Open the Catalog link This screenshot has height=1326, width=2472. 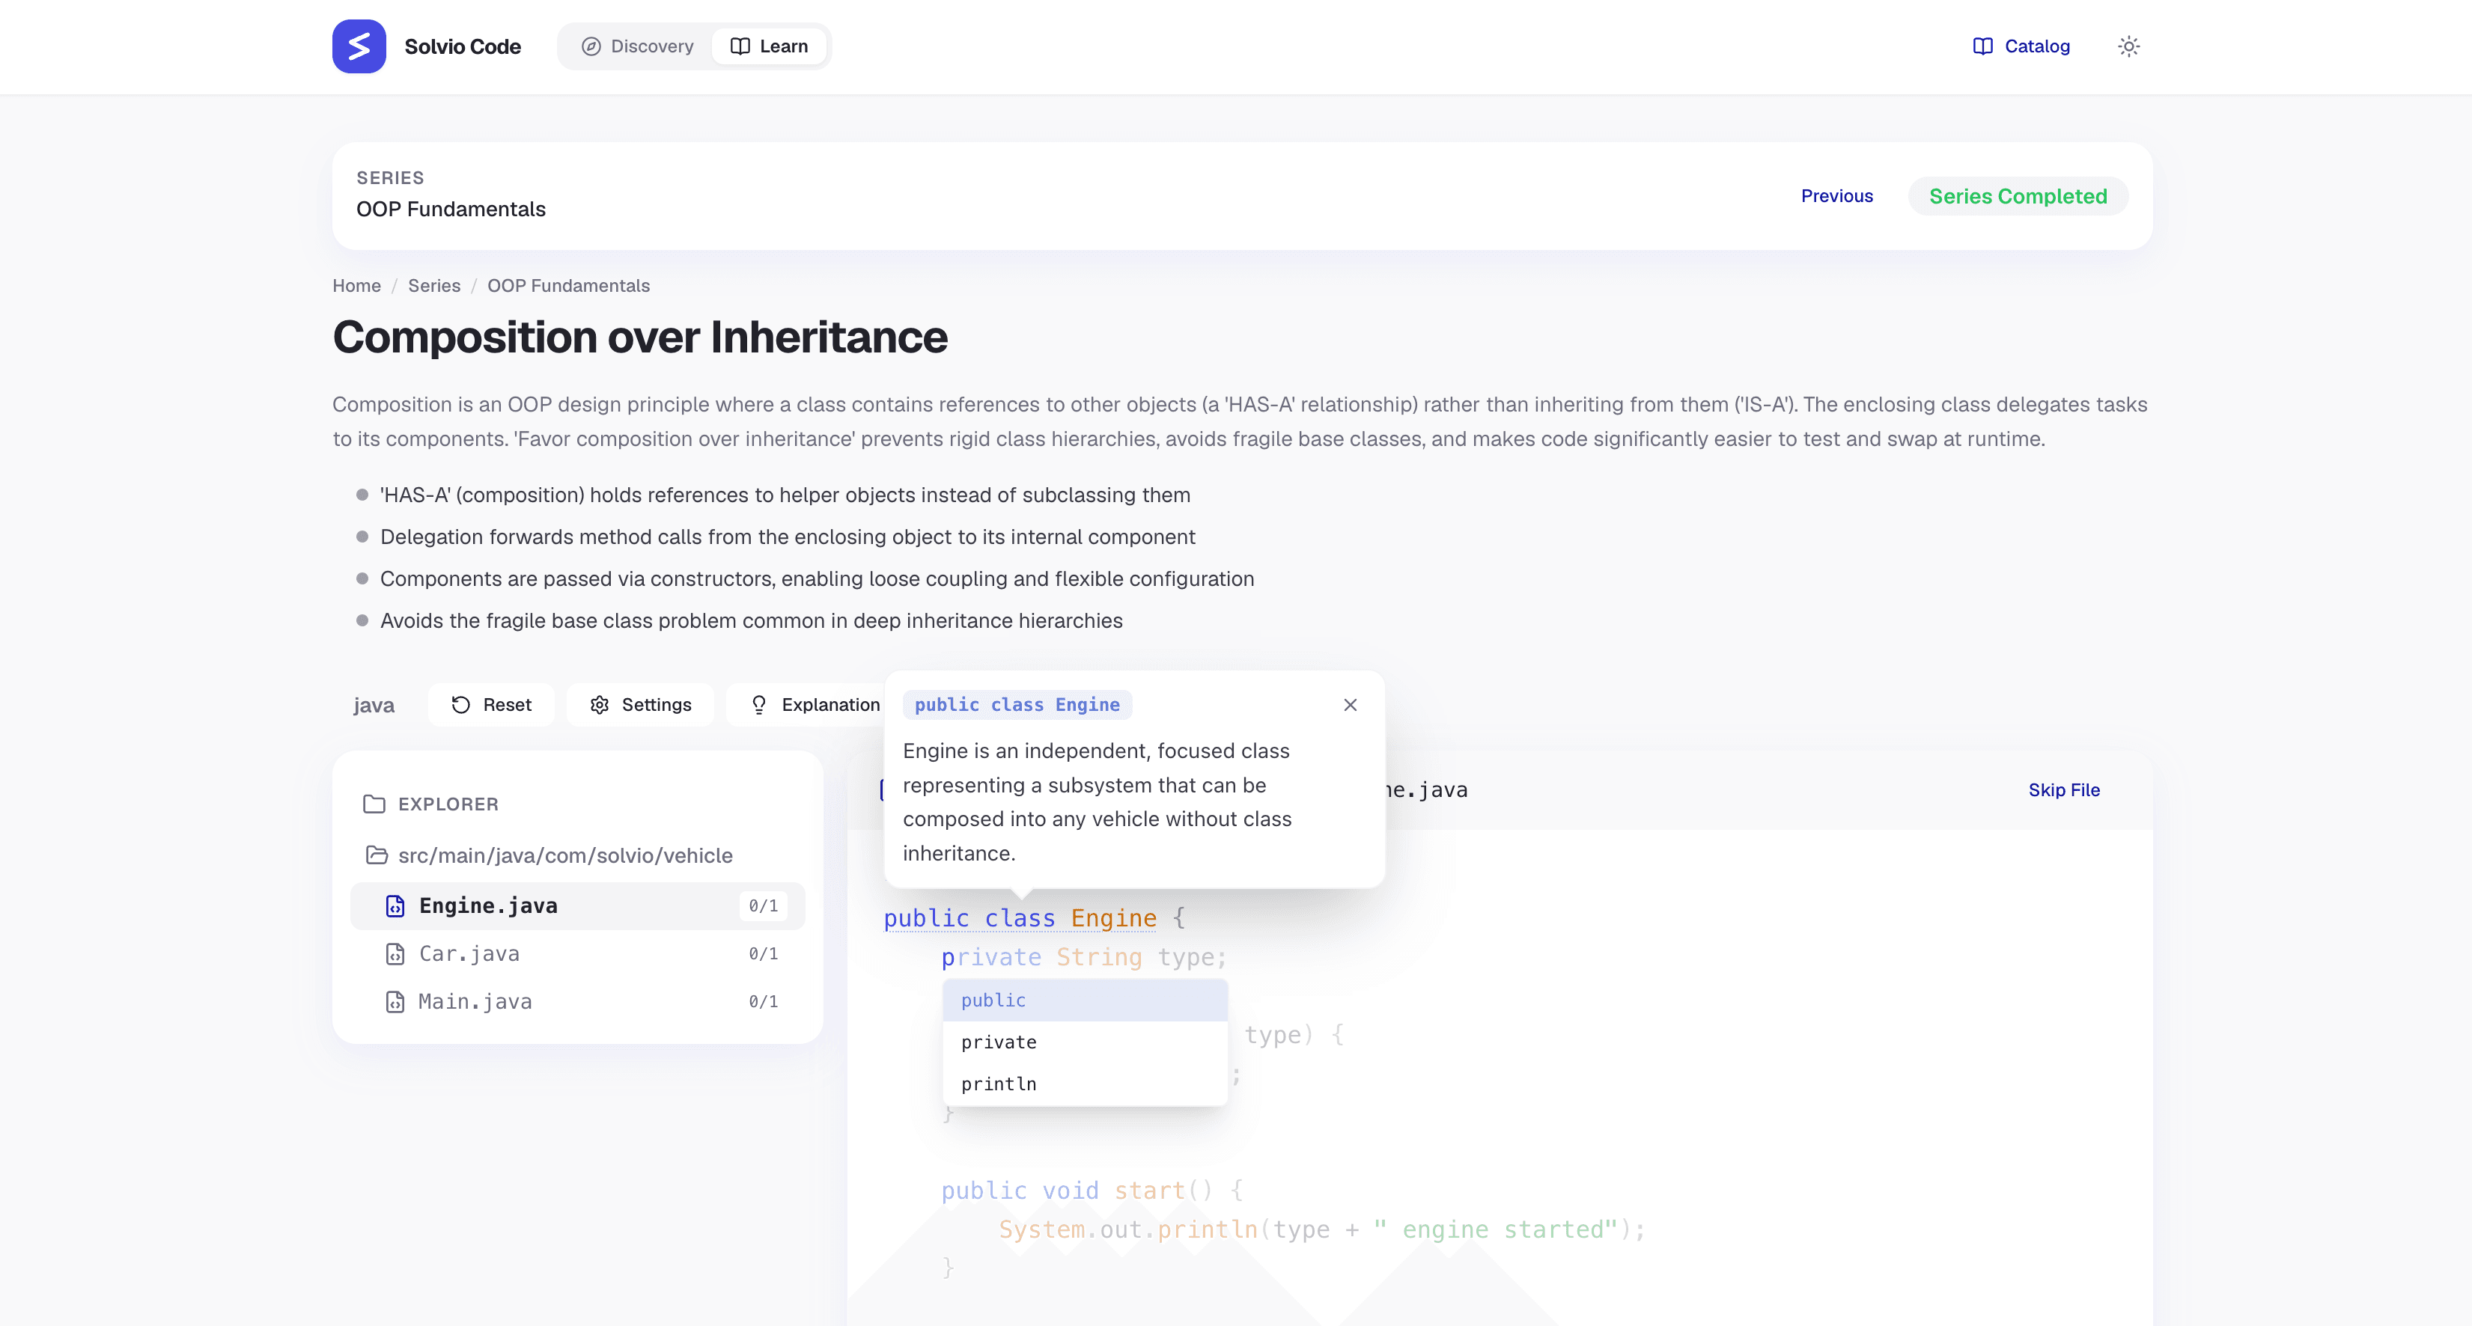coord(2021,46)
